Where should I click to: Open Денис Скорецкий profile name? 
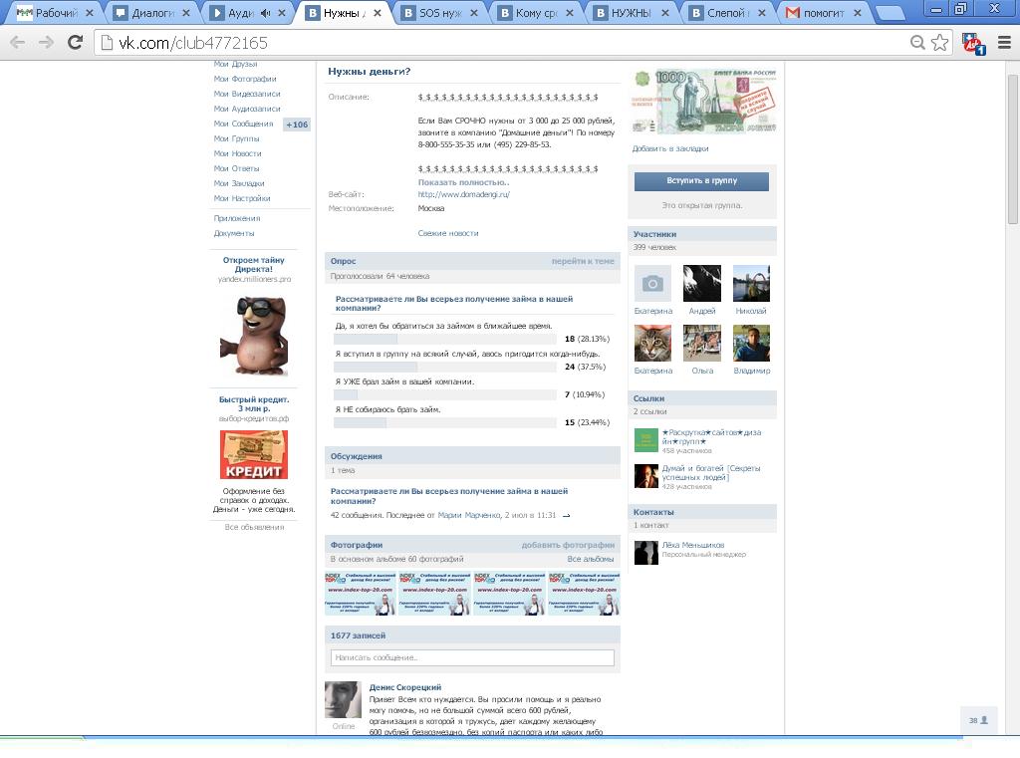(405, 687)
